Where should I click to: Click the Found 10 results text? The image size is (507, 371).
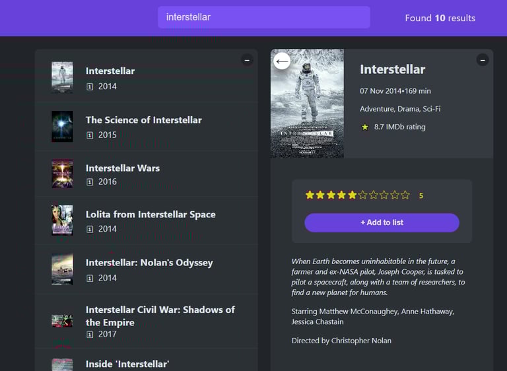coord(440,18)
